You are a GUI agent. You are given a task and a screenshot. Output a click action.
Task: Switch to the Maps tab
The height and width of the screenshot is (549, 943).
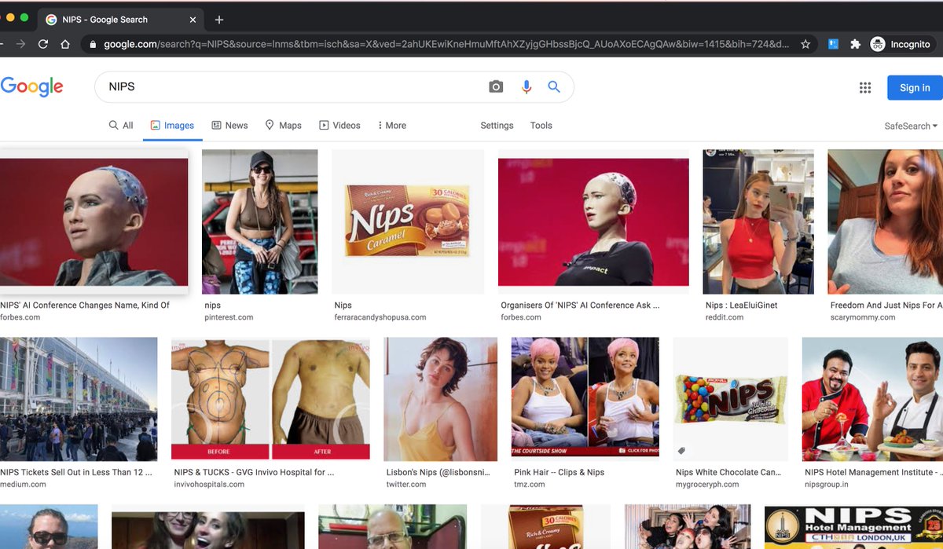point(283,126)
